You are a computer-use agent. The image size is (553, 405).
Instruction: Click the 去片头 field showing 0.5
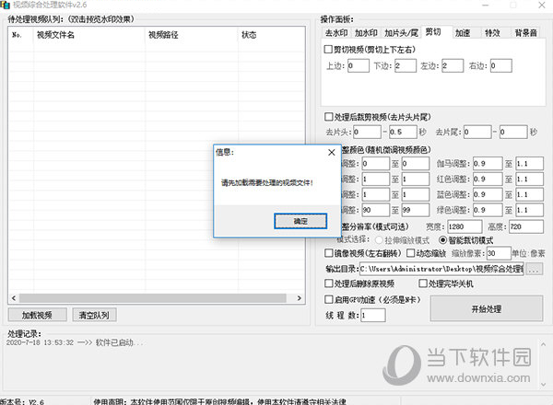(403, 132)
